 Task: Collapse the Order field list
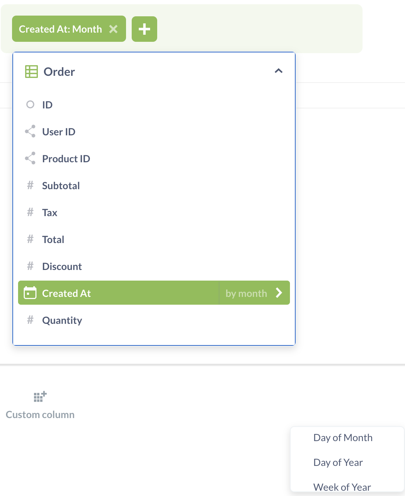pos(279,71)
